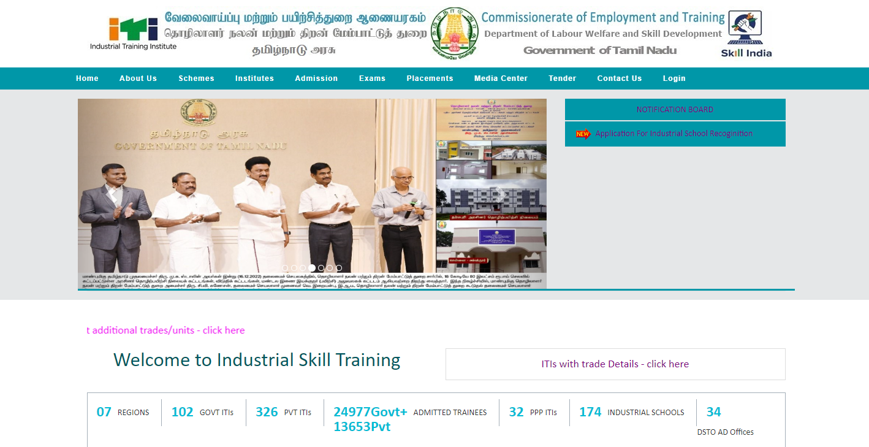Screen dimensions: 869x447
Task: Expand the Institutes menu
Action: point(254,78)
